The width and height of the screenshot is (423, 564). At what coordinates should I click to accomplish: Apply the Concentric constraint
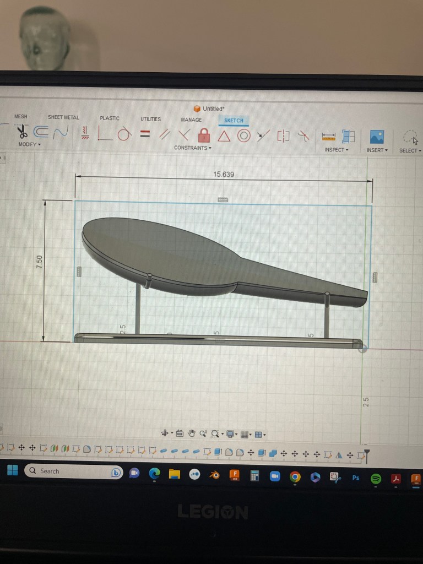click(243, 135)
